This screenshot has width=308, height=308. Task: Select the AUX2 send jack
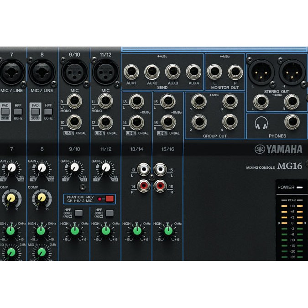152,72
